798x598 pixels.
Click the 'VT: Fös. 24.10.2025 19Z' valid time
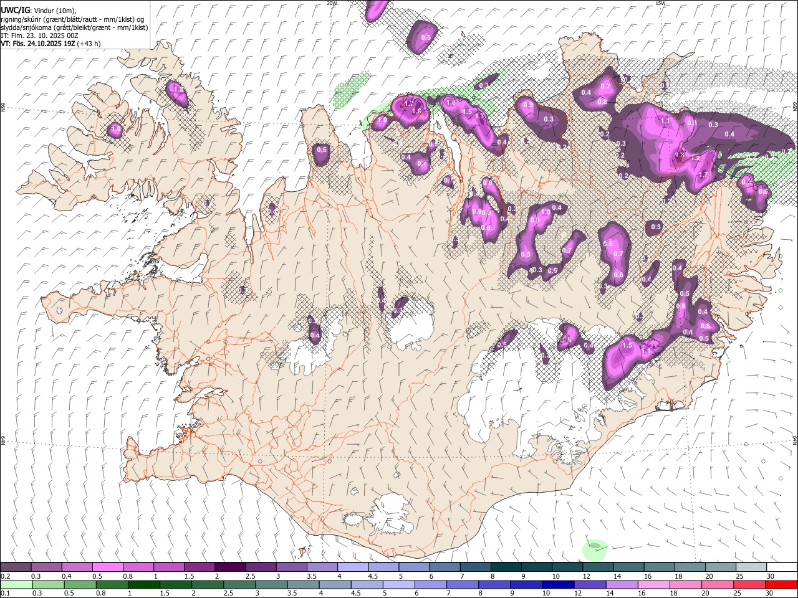[38, 44]
